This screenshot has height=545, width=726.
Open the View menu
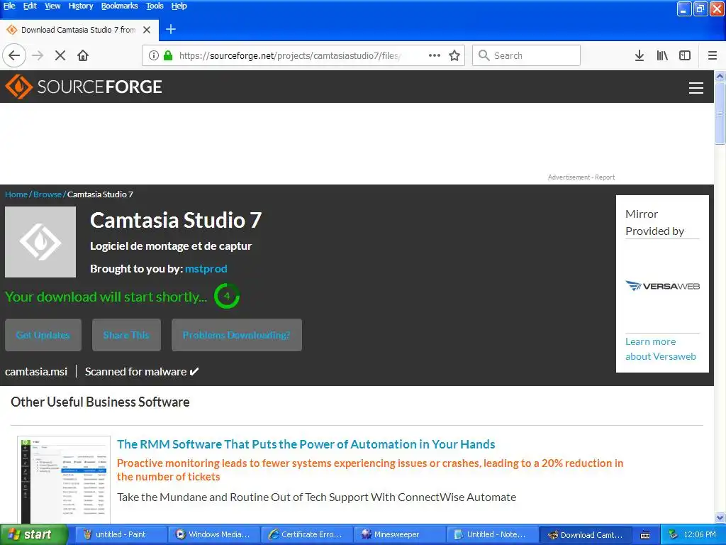click(x=52, y=6)
